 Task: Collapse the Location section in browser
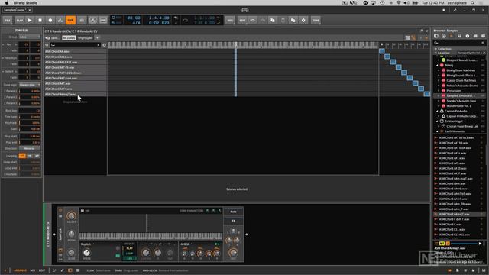(x=436, y=53)
